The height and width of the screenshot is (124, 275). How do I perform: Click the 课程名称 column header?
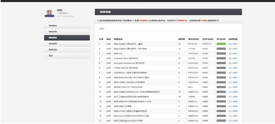click(x=144, y=39)
